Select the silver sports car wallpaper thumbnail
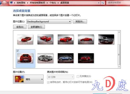The width and height of the screenshot is (130, 94). [45, 58]
